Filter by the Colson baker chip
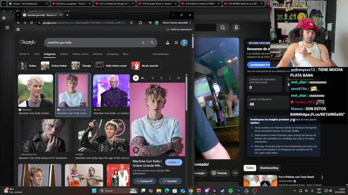 coord(55,66)
